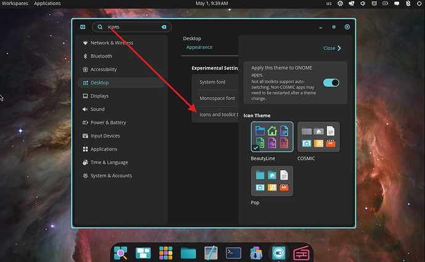The image size is (425, 262).
Task: Open the app library grid in the dock
Action: tap(165, 253)
